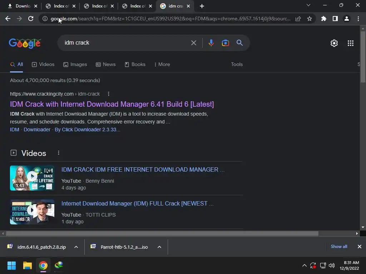Click the vertical page scrollbar
Image resolution: width=366 pixels, height=274 pixels.
pos(363,57)
